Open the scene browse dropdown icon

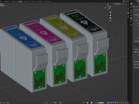(x=124, y=1)
